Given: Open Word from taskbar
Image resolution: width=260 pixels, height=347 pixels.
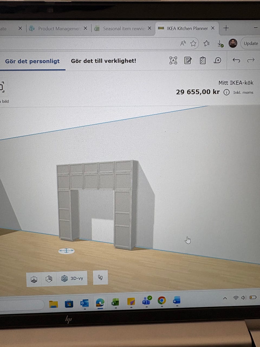Looking at the screenshot, I should (x=177, y=300).
